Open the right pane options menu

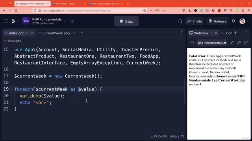[x=247, y=33]
